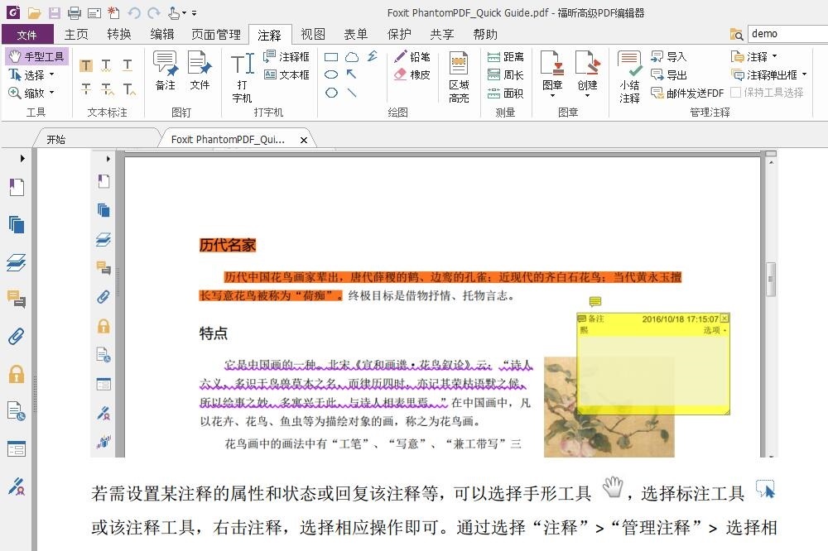Switch to the 主页 ribbon tab

click(76, 34)
